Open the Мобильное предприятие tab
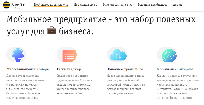204x105 pixels. click(x=51, y=5)
